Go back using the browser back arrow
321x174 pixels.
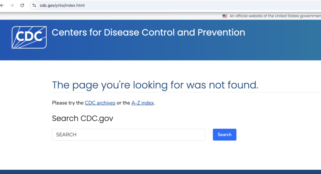[x=2, y=5]
